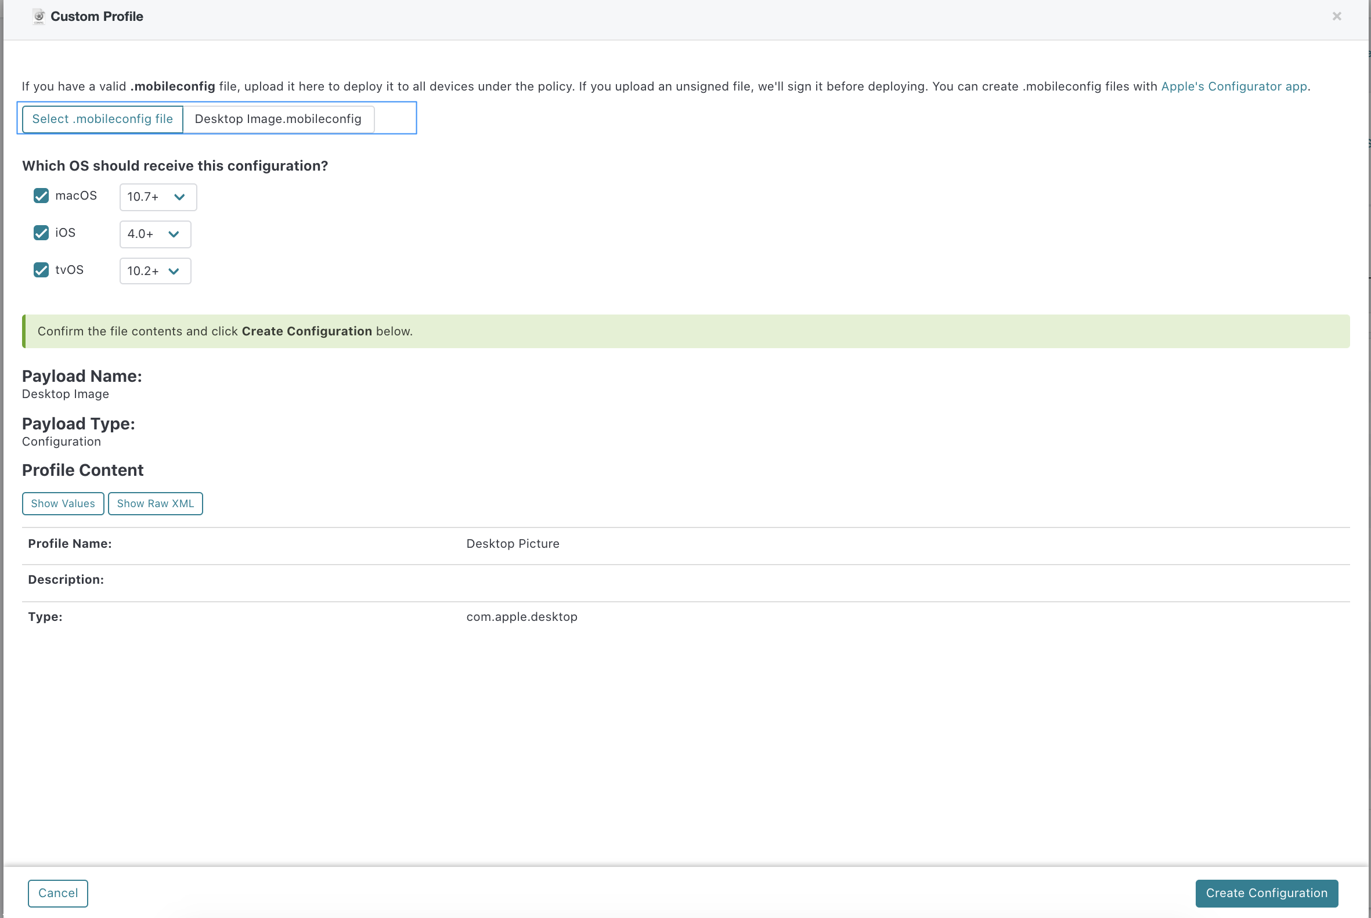Click the Payload Type value Configuration
This screenshot has width=1371, height=918.
coord(62,442)
